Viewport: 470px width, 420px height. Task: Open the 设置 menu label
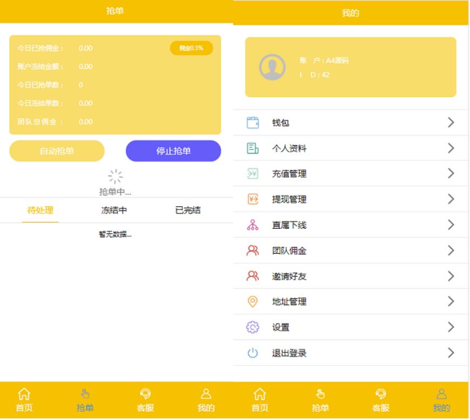click(281, 327)
